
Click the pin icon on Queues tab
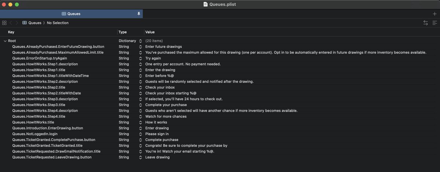139,14
